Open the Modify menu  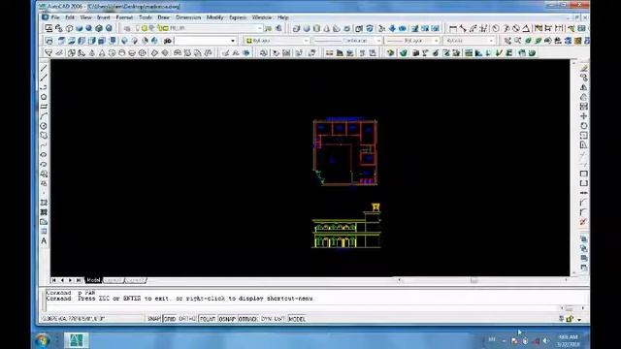215,17
